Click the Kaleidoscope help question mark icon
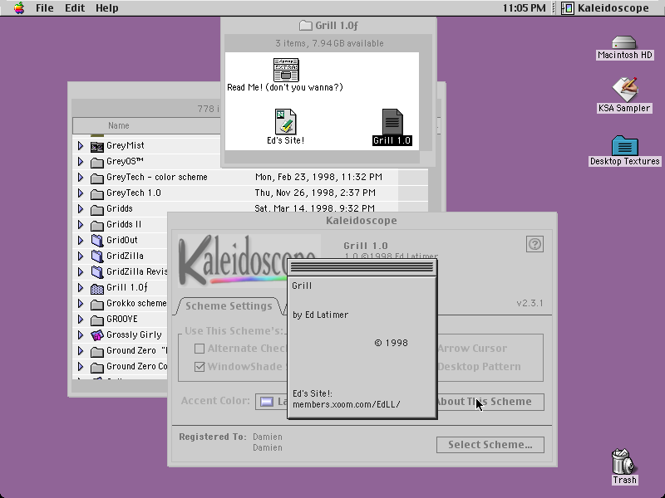Image resolution: width=665 pixels, height=498 pixels. tap(534, 244)
